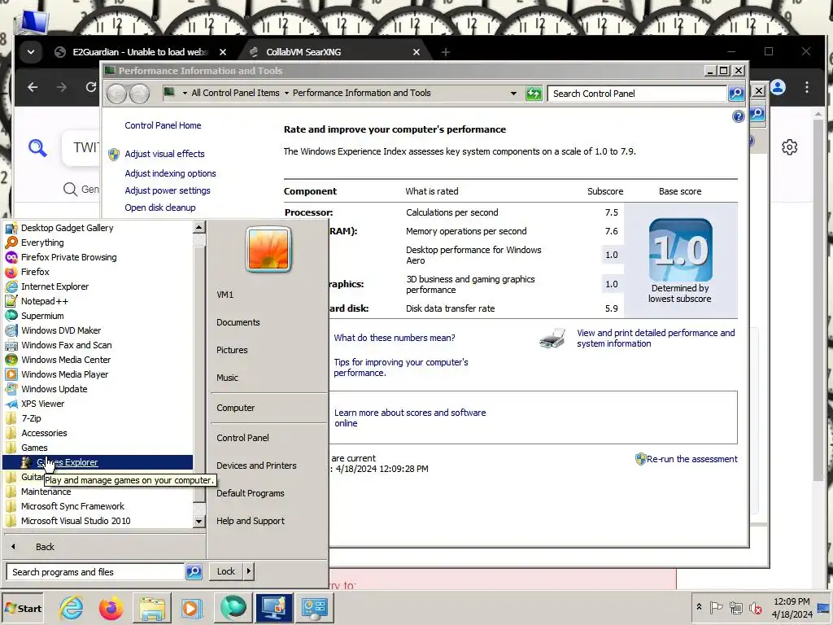Launch Everything search program
The width and height of the screenshot is (833, 625).
[42, 243]
